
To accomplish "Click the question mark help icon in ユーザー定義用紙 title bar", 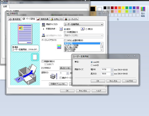I will click(x=129, y=56).
